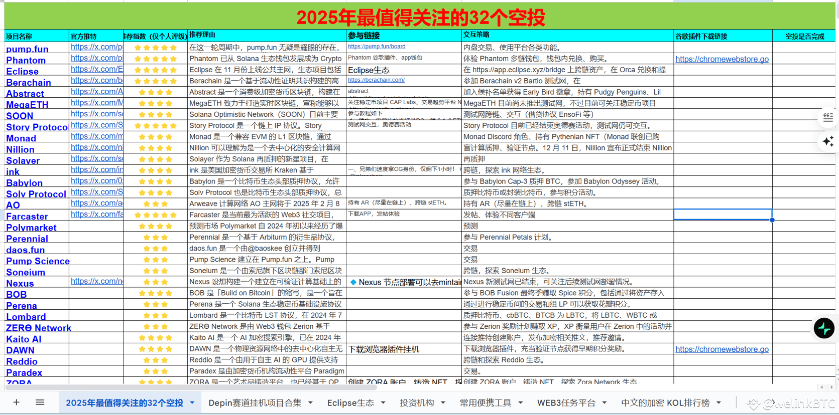
Task: Select the 交互策略 header cell
Action: pyautogui.click(x=567, y=36)
